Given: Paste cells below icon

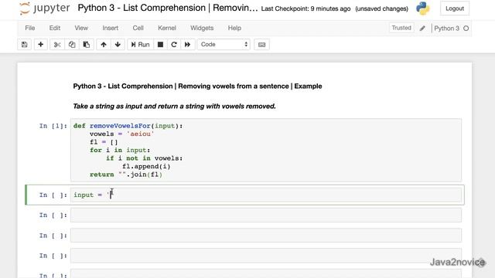Looking at the screenshot, I should pyautogui.click(x=86, y=45).
